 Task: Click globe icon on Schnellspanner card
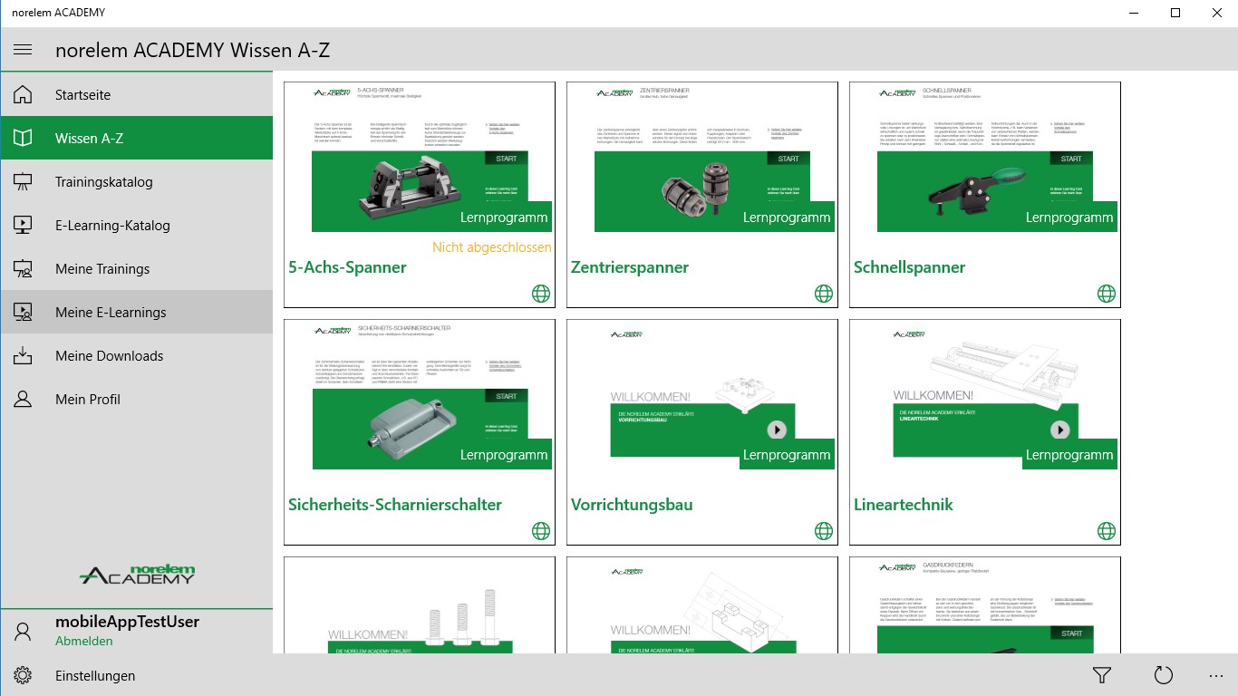click(x=1107, y=293)
